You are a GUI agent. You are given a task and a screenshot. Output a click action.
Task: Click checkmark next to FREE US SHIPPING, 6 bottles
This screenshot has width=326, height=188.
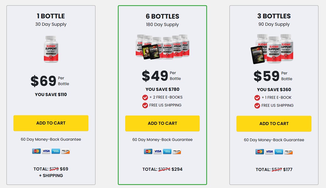[x=145, y=105]
